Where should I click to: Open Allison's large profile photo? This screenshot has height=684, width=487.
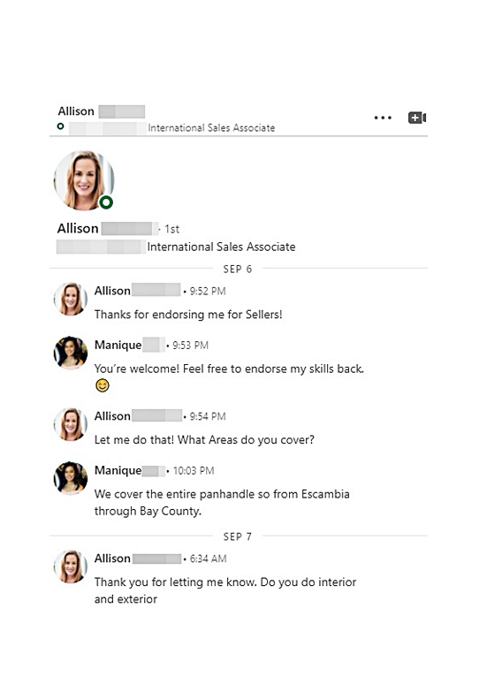(x=84, y=180)
